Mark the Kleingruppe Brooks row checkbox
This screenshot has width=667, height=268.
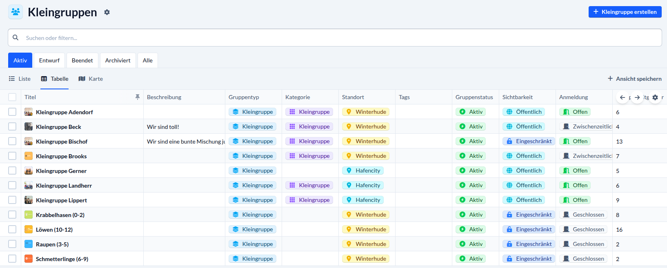pyautogui.click(x=12, y=156)
